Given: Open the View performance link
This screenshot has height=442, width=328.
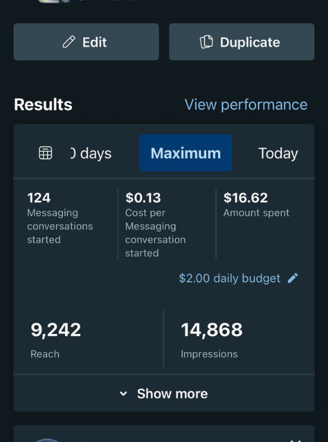Looking at the screenshot, I should click(x=246, y=105).
